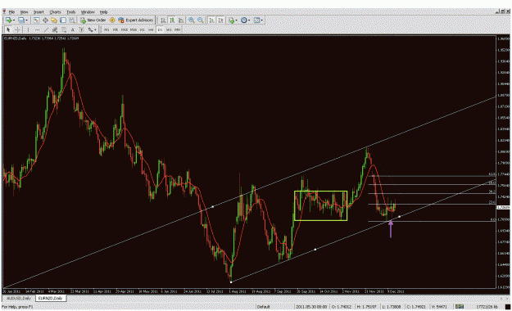Image resolution: width=512 pixels, height=311 pixels.
Task: Open the Insert menu
Action: (x=39, y=12)
